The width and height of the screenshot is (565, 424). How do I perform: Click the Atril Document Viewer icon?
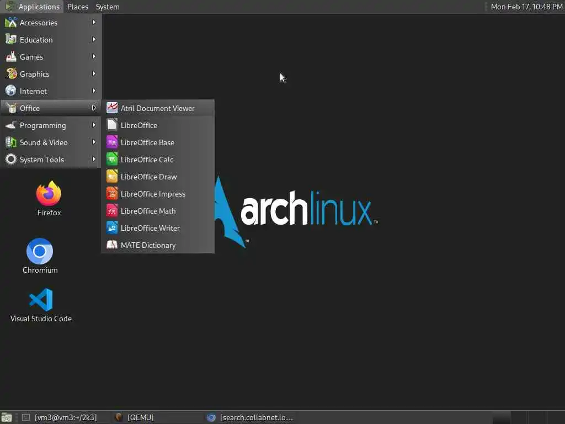pyautogui.click(x=112, y=108)
